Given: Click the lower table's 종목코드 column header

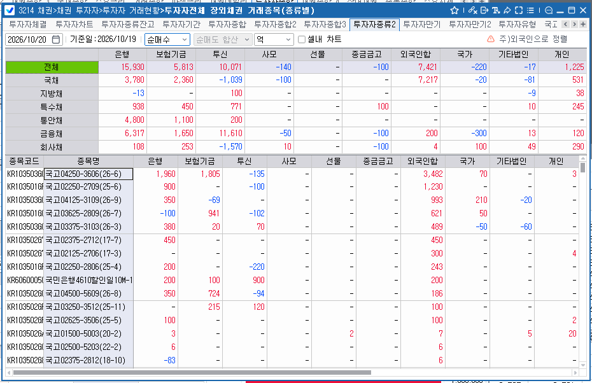Looking at the screenshot, I should (x=25, y=161).
